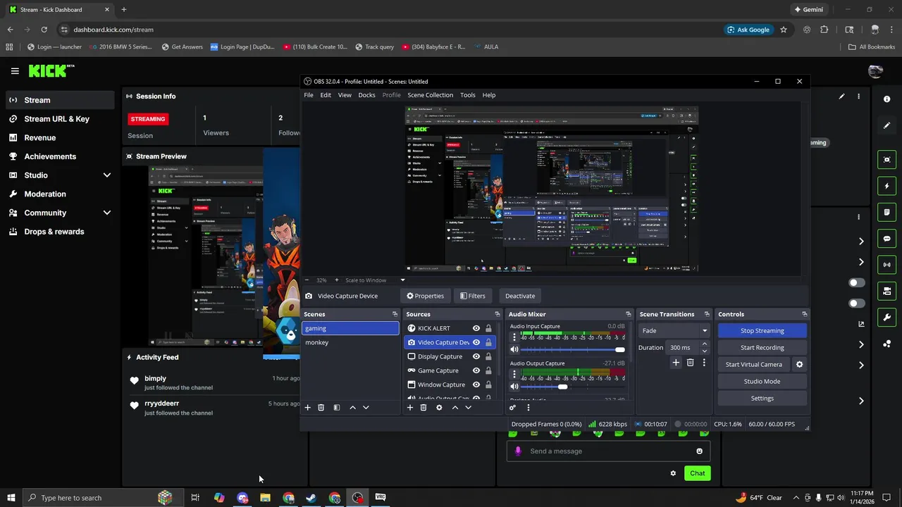The image size is (902, 507).
Task: Click Deactivate button for video device
Action: 520,296
